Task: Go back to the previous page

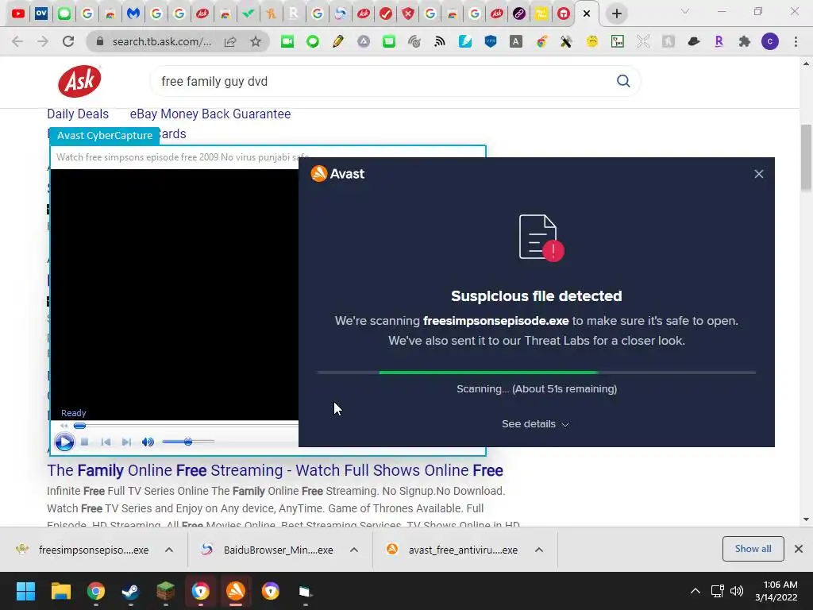Action: (x=17, y=41)
